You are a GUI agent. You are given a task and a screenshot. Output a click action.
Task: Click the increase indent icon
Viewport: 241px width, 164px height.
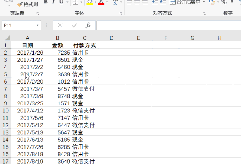(163, 2)
